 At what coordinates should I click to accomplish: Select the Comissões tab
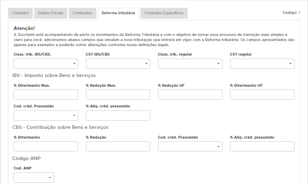82,13
